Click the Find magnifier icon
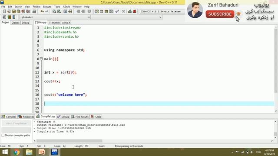The width and height of the screenshot is (278, 156). (54, 12)
